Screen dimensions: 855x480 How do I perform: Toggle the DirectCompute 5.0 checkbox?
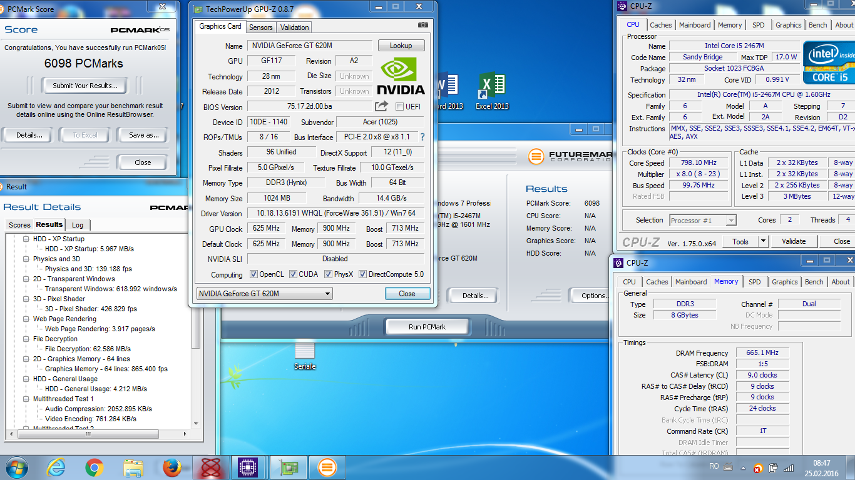coord(363,274)
